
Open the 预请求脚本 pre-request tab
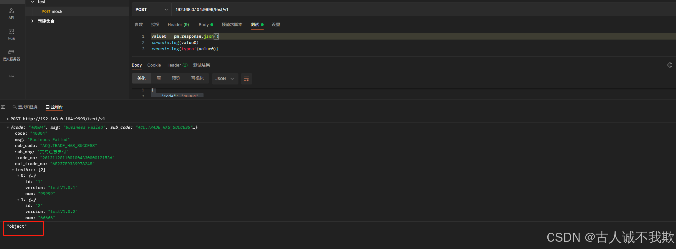pyautogui.click(x=232, y=25)
